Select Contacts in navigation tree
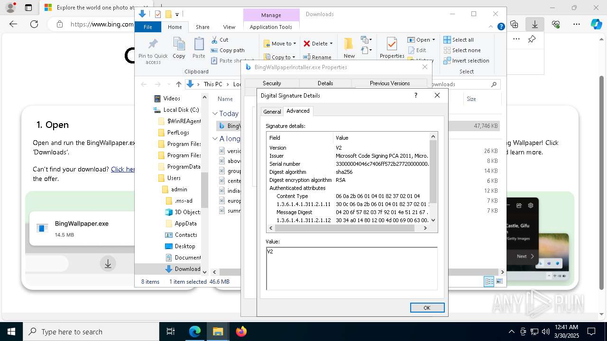The image size is (607, 341). coord(181,235)
